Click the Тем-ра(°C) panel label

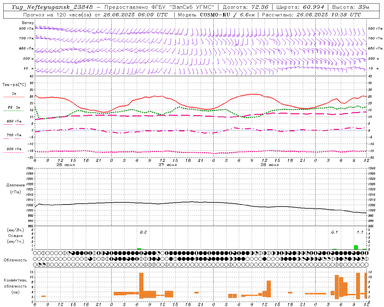click(x=14, y=85)
